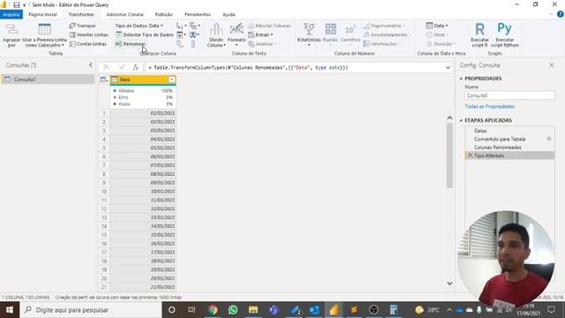Image resolution: width=565 pixels, height=318 pixels.
Task: Switch to the Adicionar Coluna tab
Action: (124, 14)
